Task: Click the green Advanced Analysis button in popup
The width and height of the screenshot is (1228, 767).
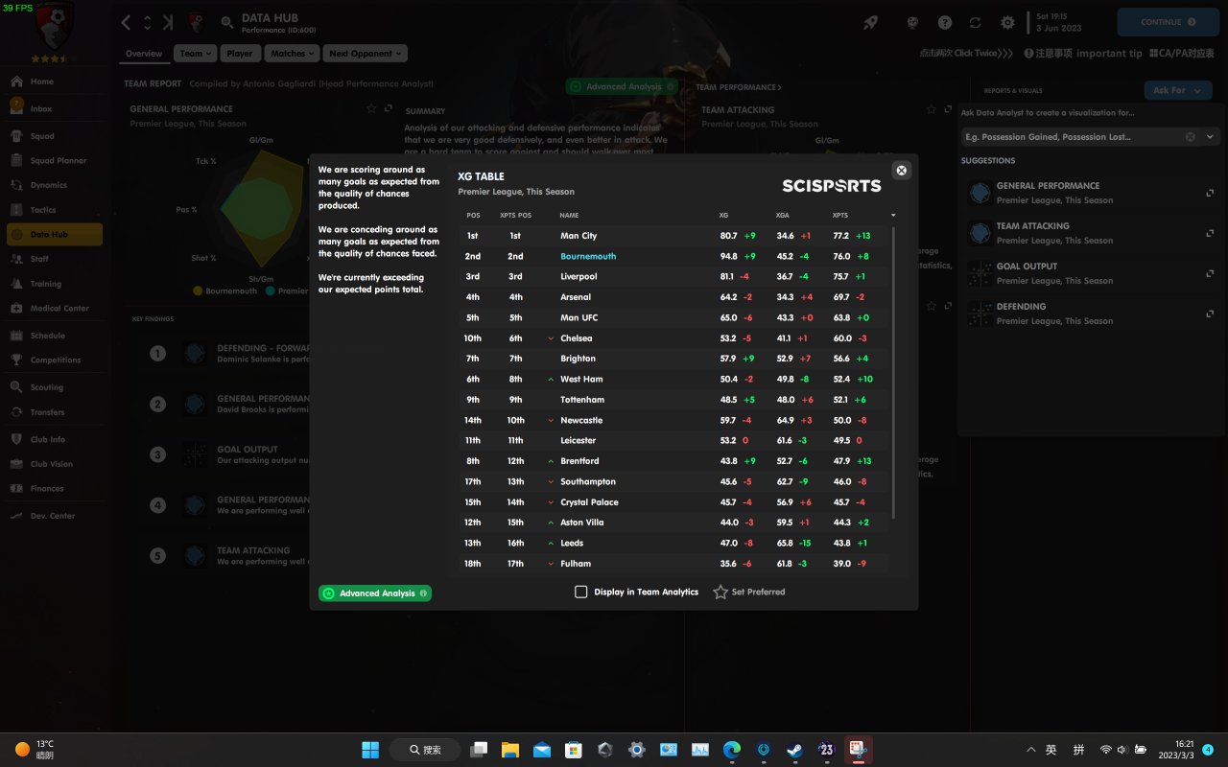Action: pos(375,593)
